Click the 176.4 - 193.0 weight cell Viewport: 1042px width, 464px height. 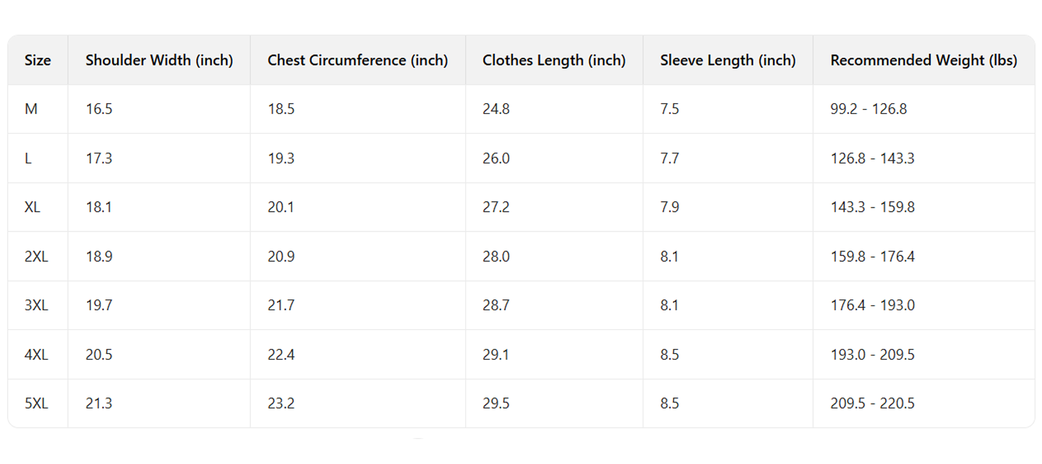click(872, 305)
